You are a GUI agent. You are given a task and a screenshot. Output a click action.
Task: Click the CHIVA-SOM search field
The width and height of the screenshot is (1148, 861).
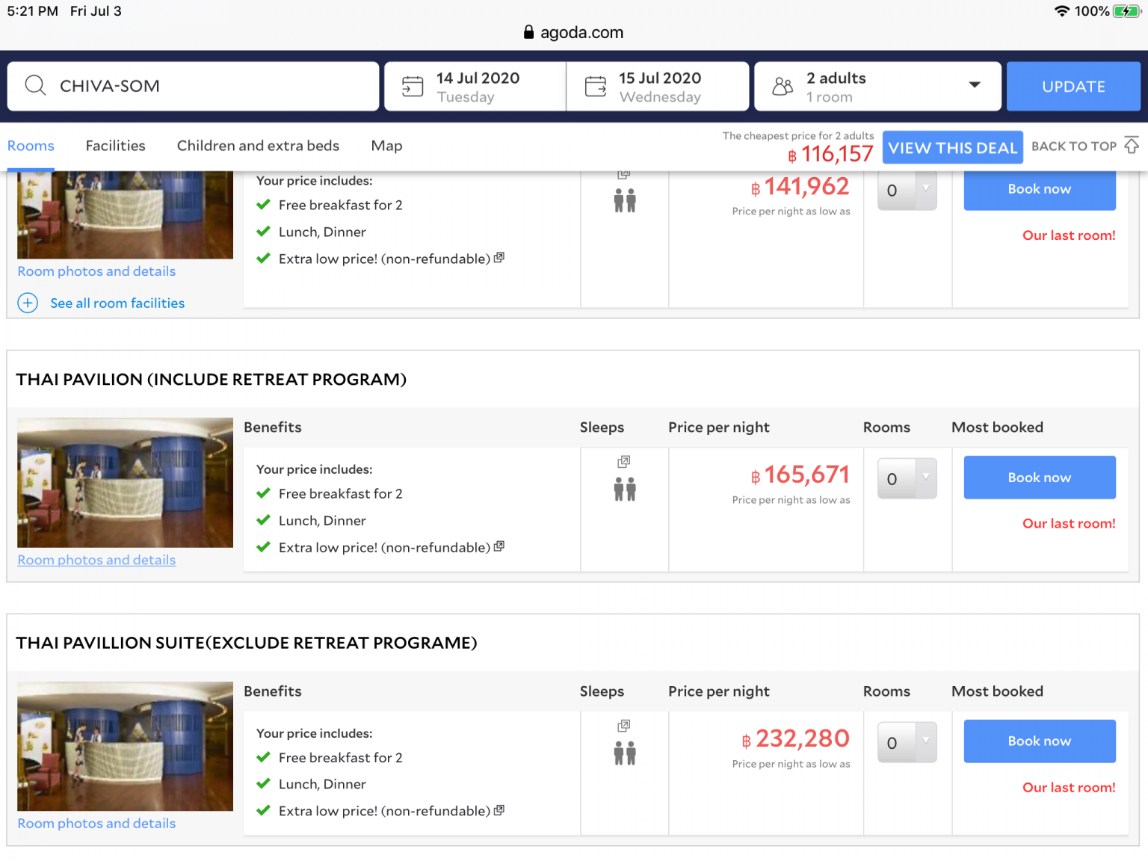[193, 86]
